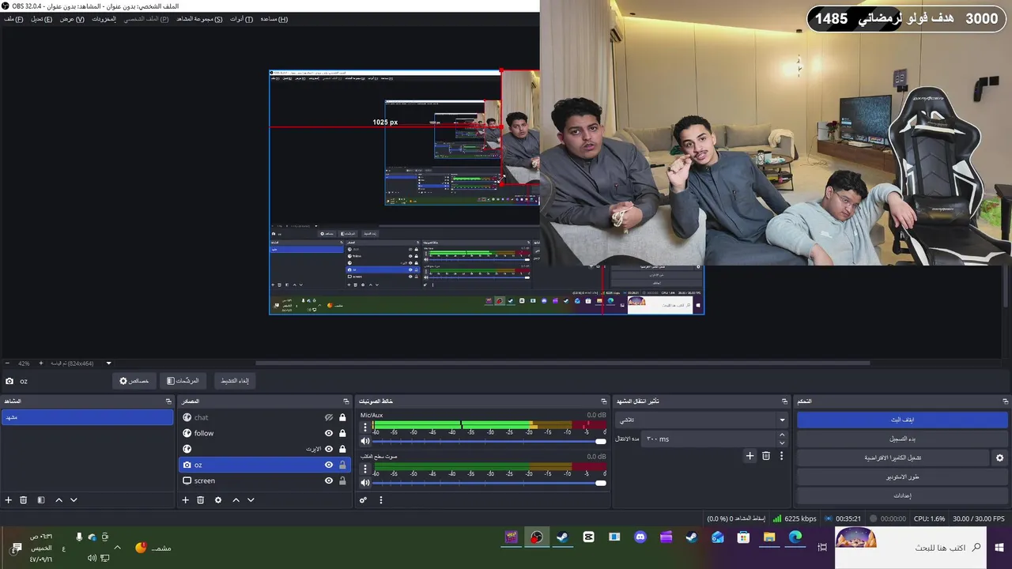1012x569 pixels.
Task: Pop out the Scenes dock
Action: coord(168,401)
